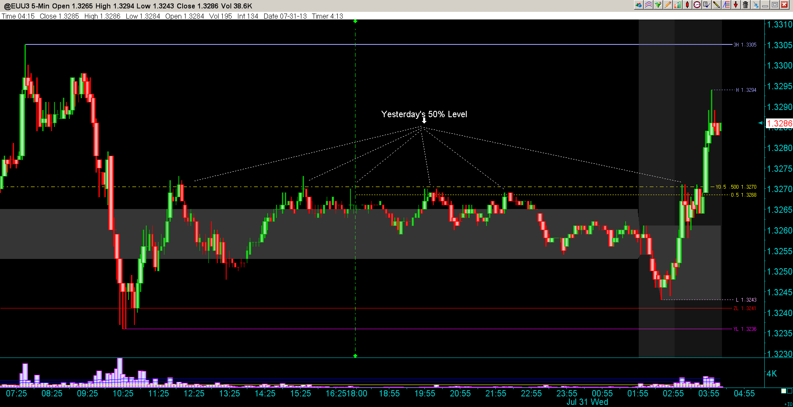Click the 'Date 07-31-13' status text
The image size is (793, 407).
coord(285,16)
